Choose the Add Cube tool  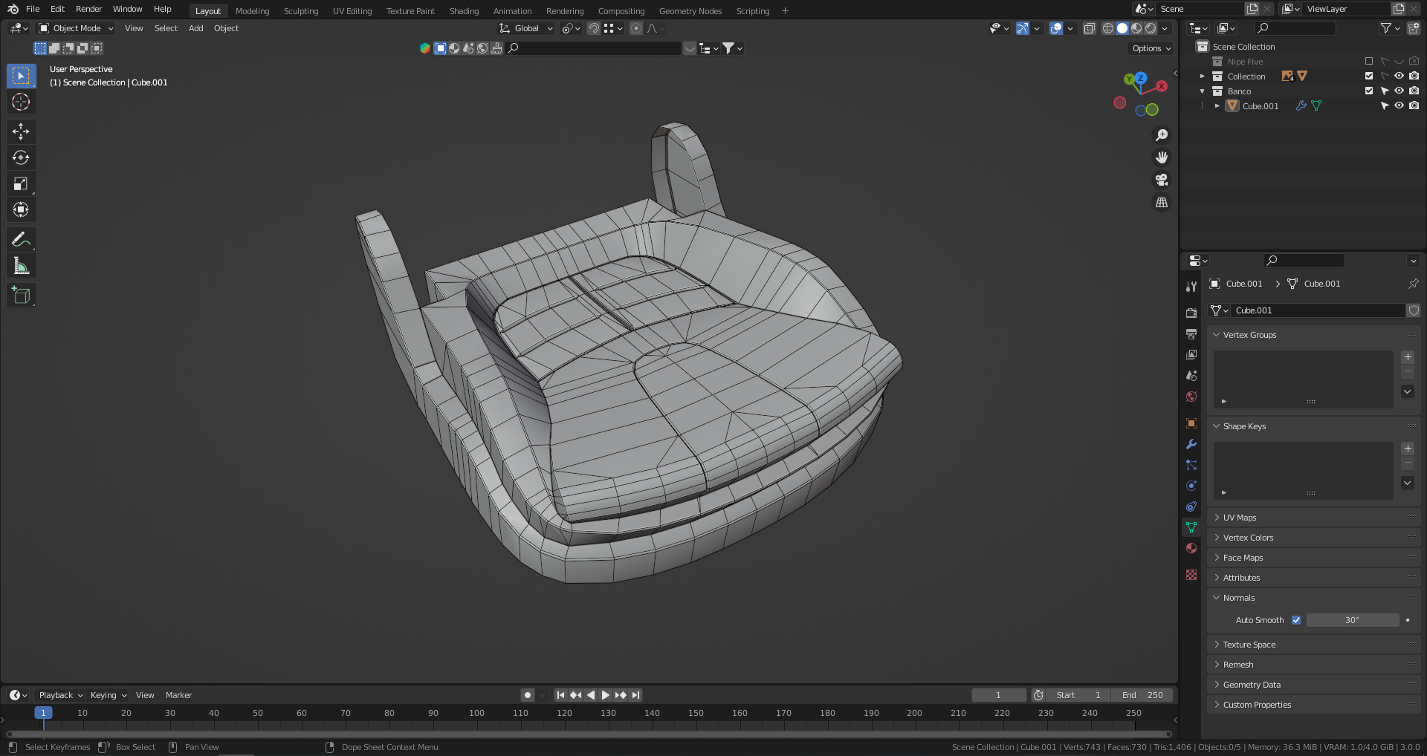(x=21, y=296)
